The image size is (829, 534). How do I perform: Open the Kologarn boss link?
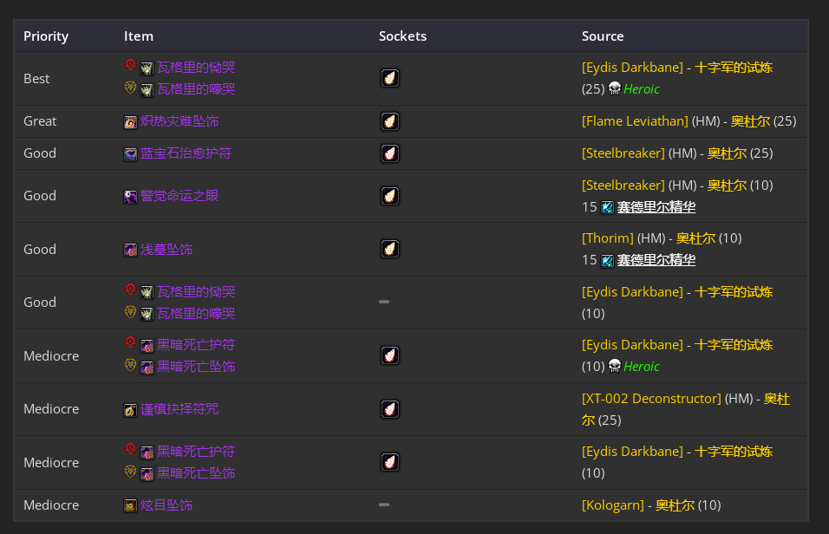614,505
